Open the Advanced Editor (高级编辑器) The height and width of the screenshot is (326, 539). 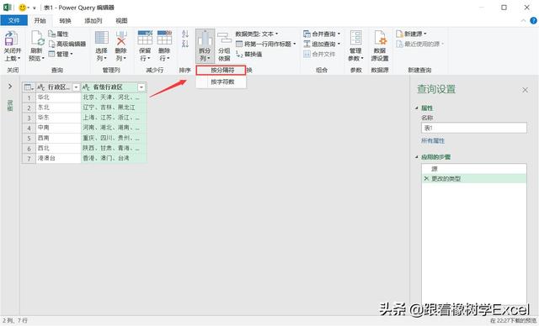click(x=67, y=44)
